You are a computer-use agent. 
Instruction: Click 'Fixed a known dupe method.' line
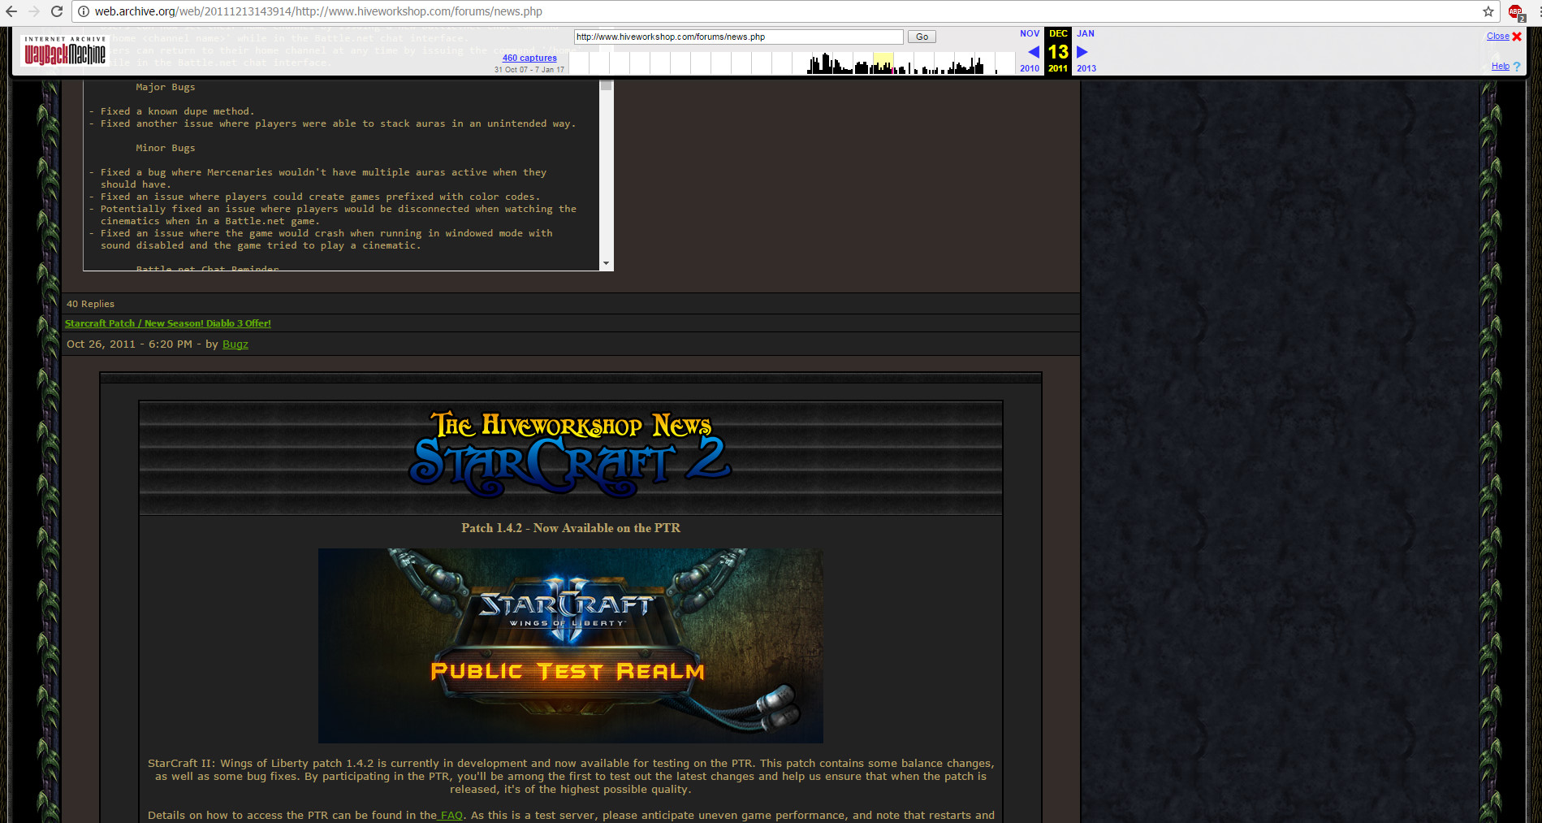tap(177, 111)
